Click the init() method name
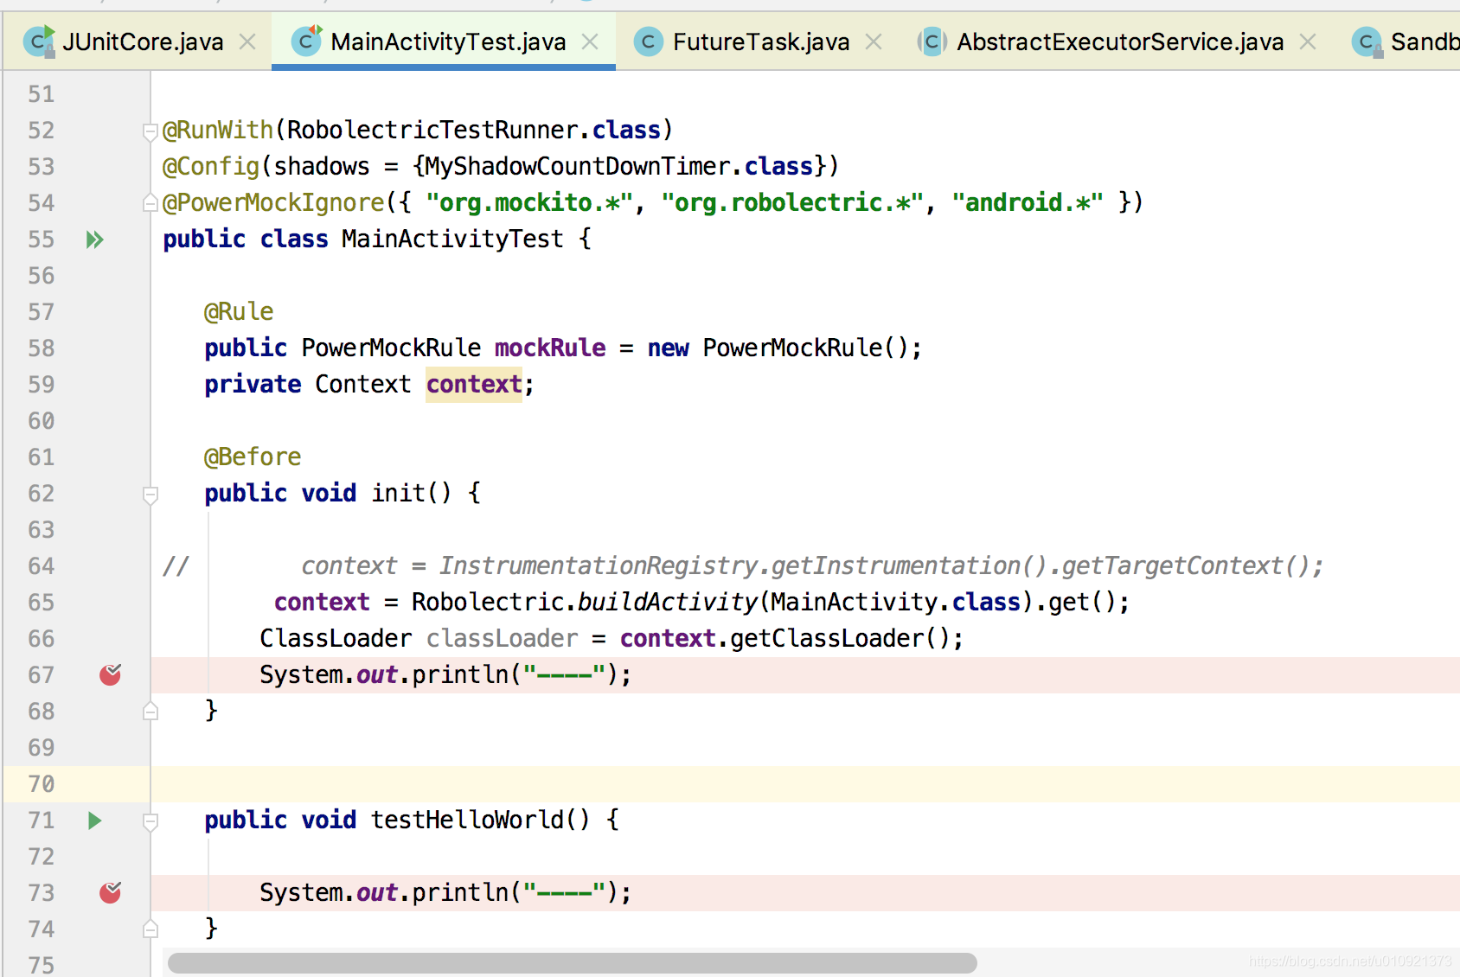Viewport: 1460px width, 977px height. point(398,493)
